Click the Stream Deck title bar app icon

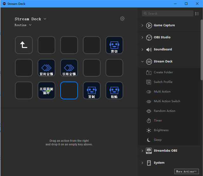pos(4,3)
